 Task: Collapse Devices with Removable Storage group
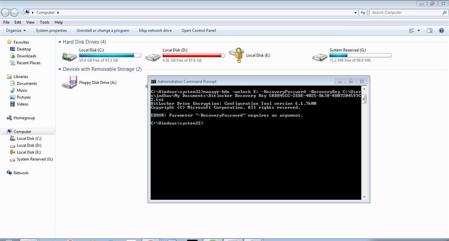(60, 69)
